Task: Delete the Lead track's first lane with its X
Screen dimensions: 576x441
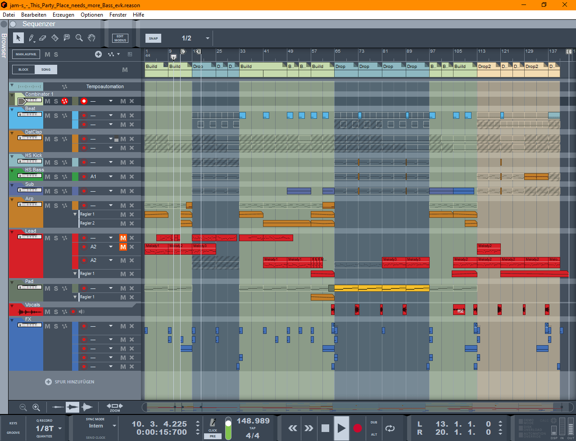Action: click(x=132, y=238)
